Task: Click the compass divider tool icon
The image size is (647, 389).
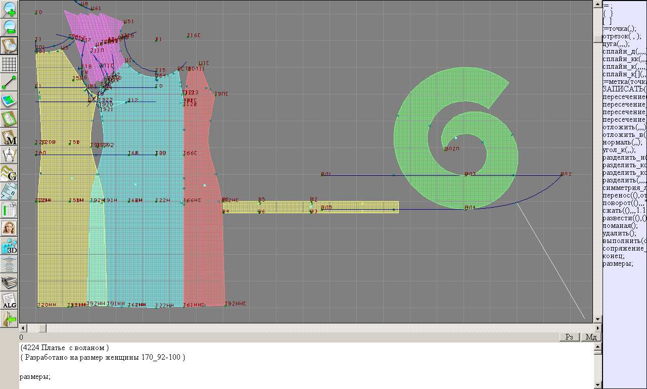Action: (10, 155)
